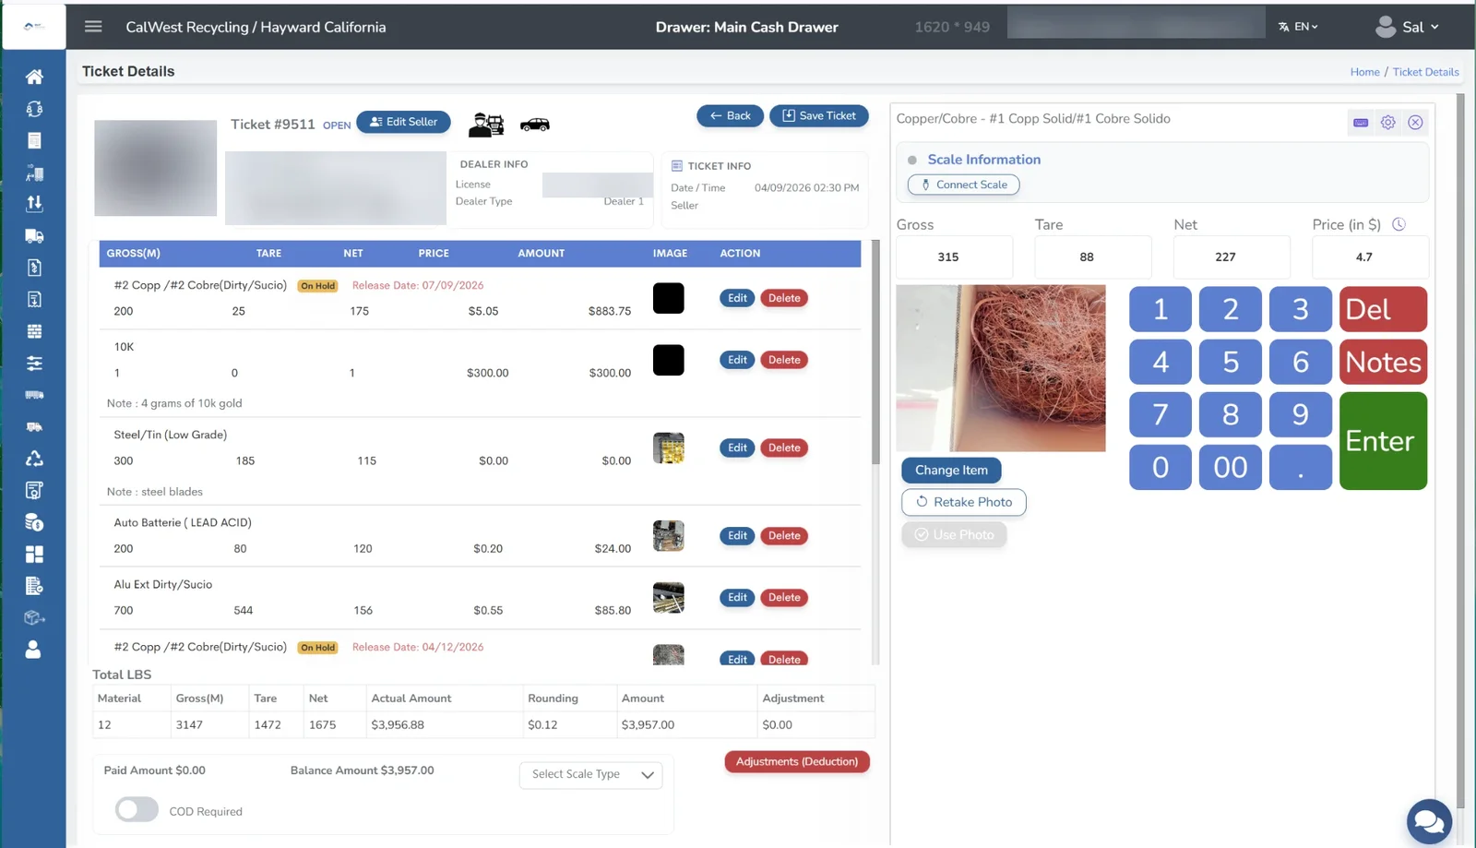1476x848 pixels.
Task: Close the Copper/Cobre item panel
Action: pyautogui.click(x=1416, y=122)
